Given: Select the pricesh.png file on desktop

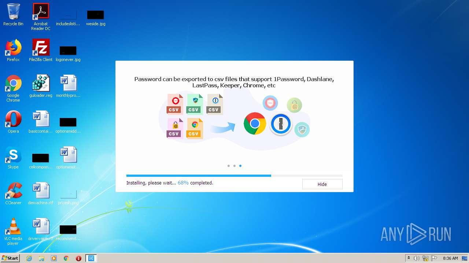Looking at the screenshot, I should [x=68, y=197].
